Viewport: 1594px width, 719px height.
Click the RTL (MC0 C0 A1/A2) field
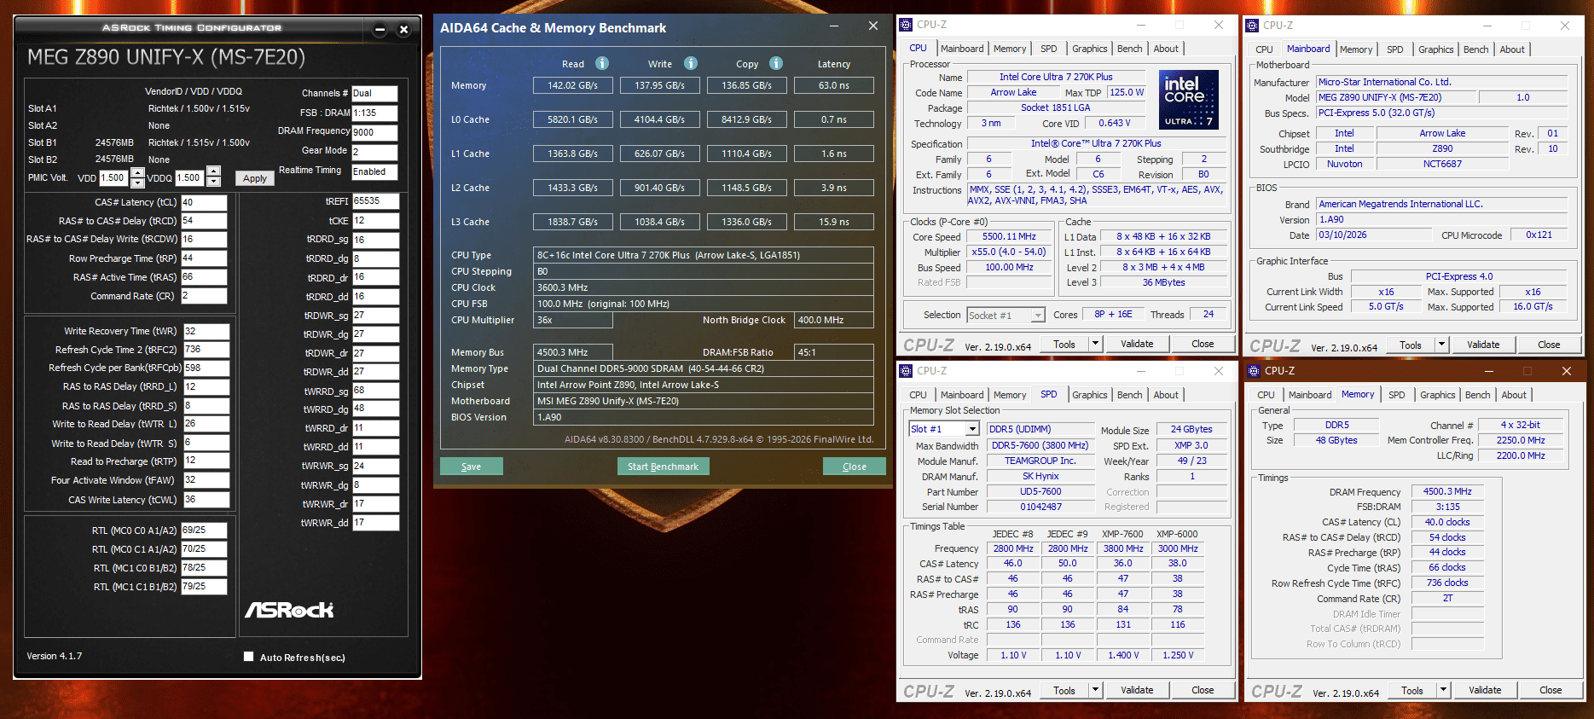click(x=204, y=530)
